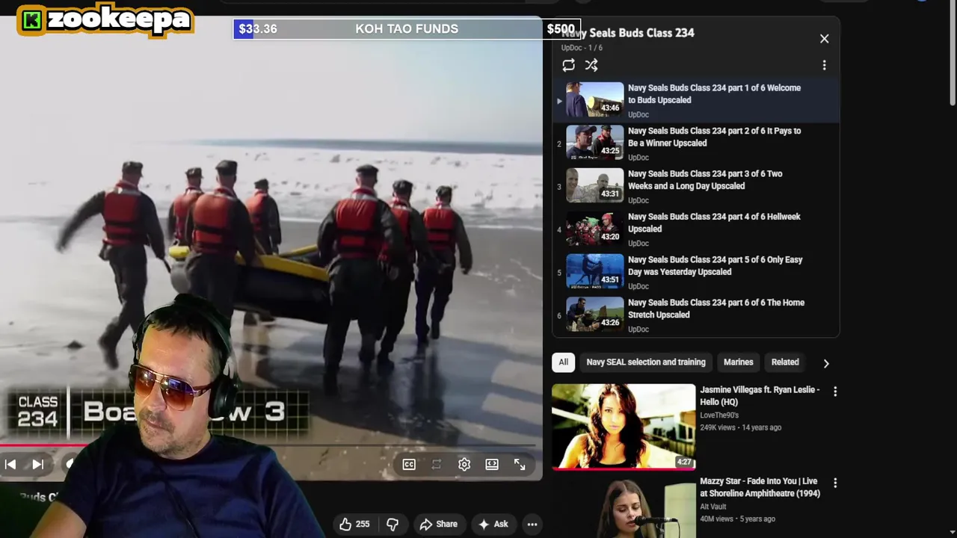
Task: Close the Navy Seals playlist panel
Action: (x=824, y=39)
